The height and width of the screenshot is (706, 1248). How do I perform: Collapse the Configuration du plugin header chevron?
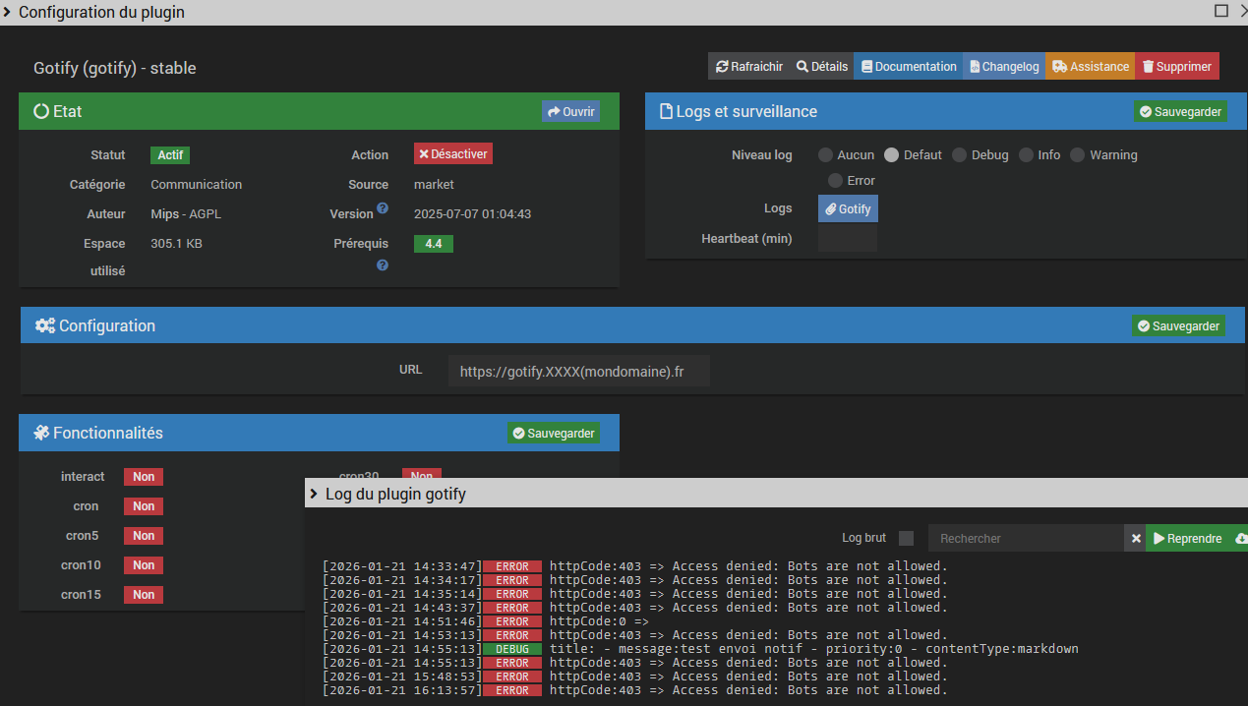(x=8, y=13)
